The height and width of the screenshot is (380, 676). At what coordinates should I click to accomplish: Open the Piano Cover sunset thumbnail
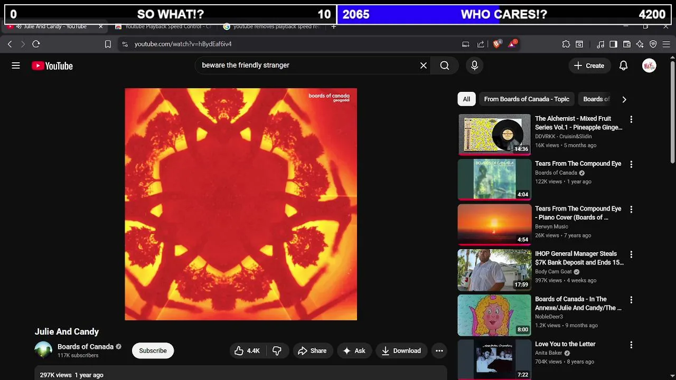click(494, 224)
